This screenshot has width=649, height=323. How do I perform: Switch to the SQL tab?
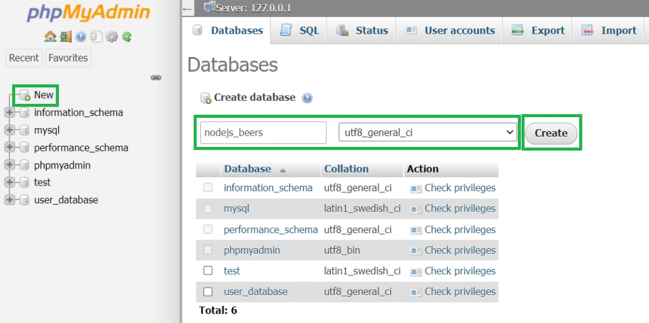pos(299,30)
